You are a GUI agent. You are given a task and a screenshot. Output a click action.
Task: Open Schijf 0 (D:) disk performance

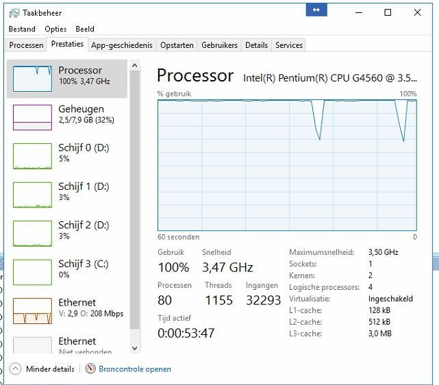(x=32, y=156)
